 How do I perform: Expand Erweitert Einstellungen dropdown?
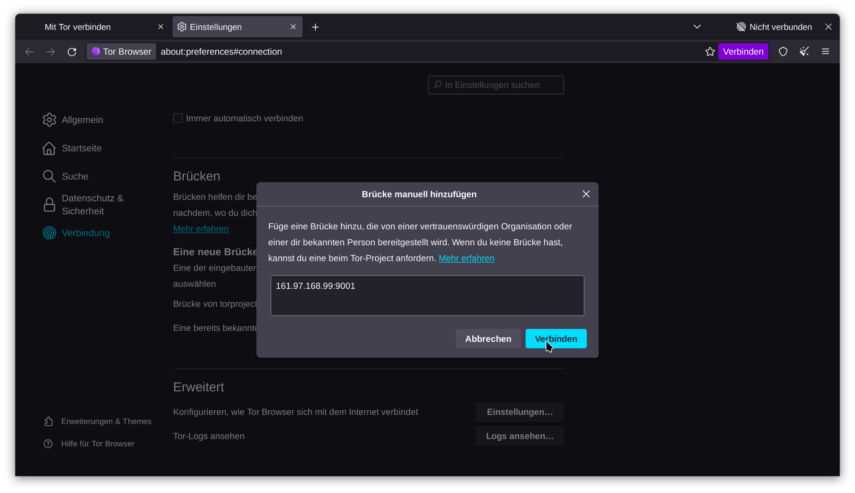click(x=520, y=411)
